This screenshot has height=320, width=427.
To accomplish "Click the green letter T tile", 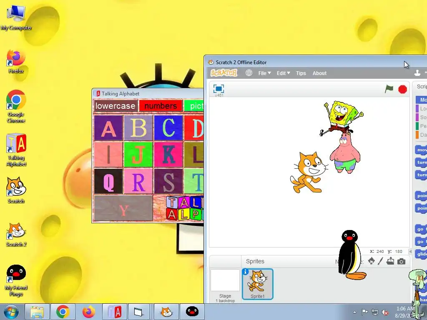I will (194, 181).
